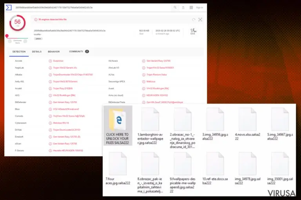The image size is (301, 200).
Task: Switch to the DETECTION tab
Action: [19, 52]
